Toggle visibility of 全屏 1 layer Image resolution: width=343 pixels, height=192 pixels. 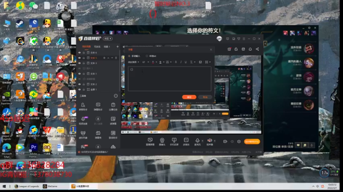79,90
